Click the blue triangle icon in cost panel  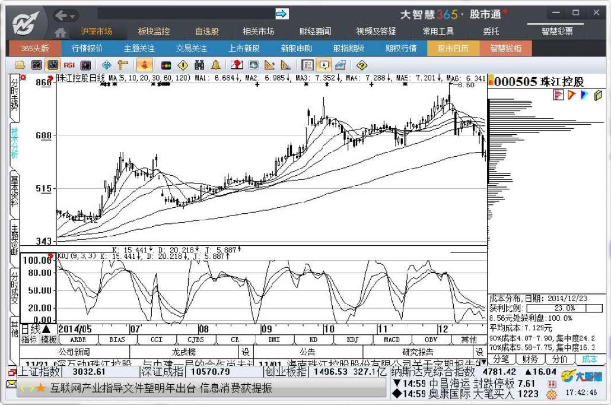pos(584,94)
